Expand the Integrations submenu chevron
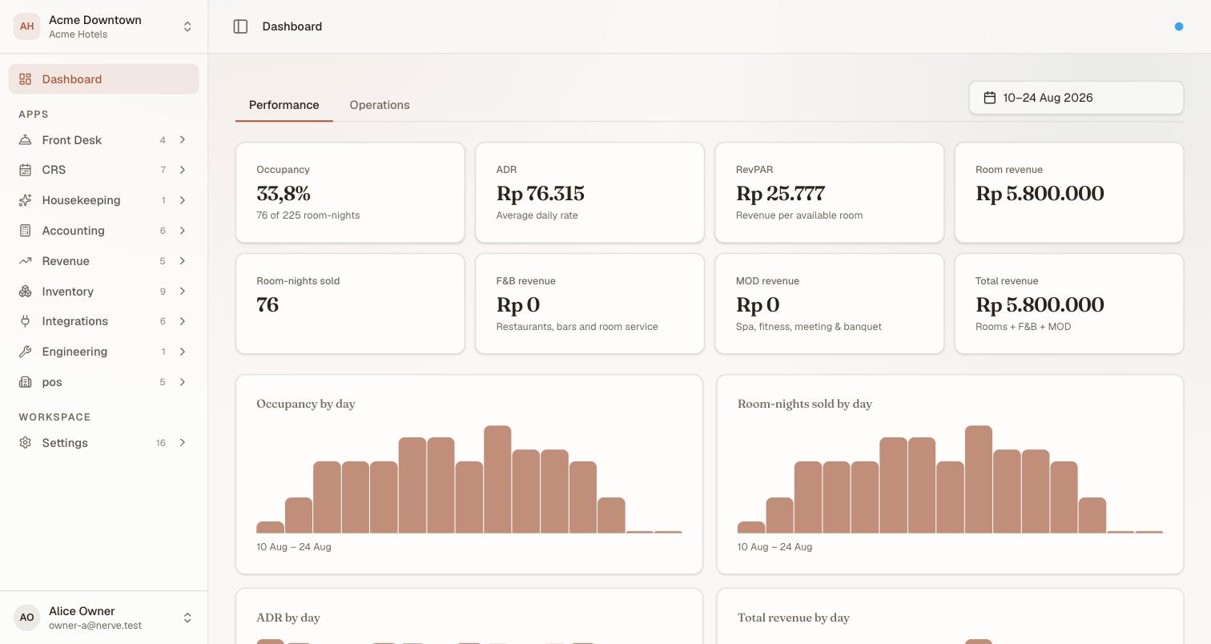 click(183, 321)
